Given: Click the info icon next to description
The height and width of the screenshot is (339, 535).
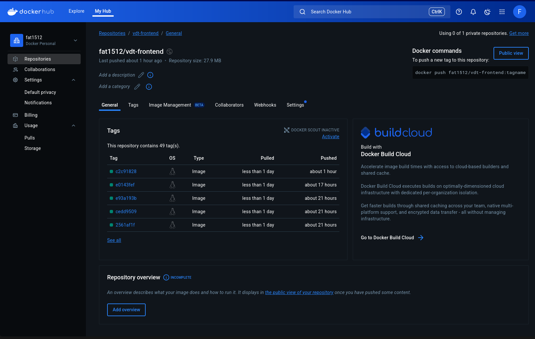Looking at the screenshot, I should pyautogui.click(x=150, y=75).
